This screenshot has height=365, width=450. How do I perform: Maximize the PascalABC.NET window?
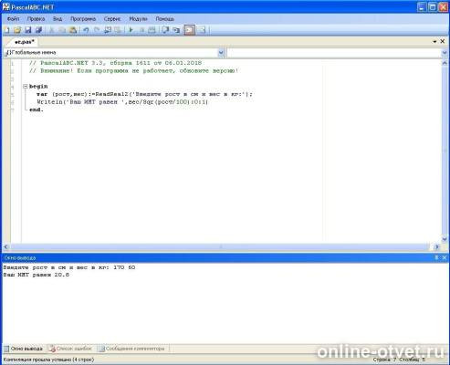pos(432,6)
